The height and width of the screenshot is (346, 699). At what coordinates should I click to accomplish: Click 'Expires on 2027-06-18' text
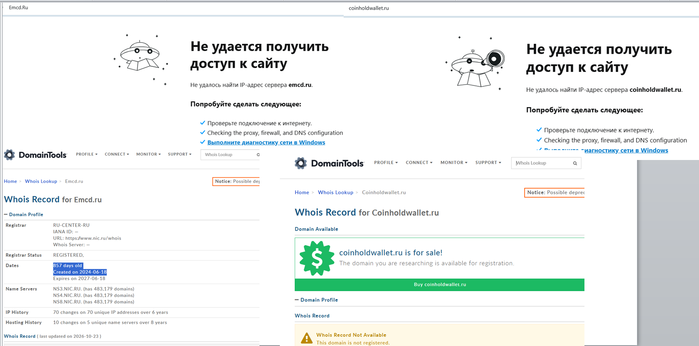(79, 278)
